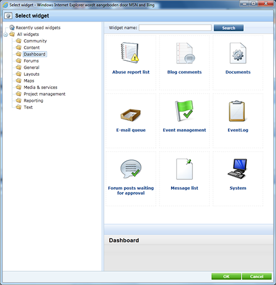Click the Documents label

tap(238, 72)
